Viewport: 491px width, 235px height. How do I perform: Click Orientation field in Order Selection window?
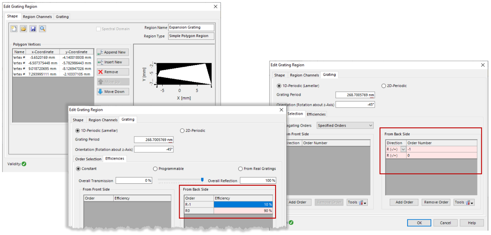click(x=355, y=105)
